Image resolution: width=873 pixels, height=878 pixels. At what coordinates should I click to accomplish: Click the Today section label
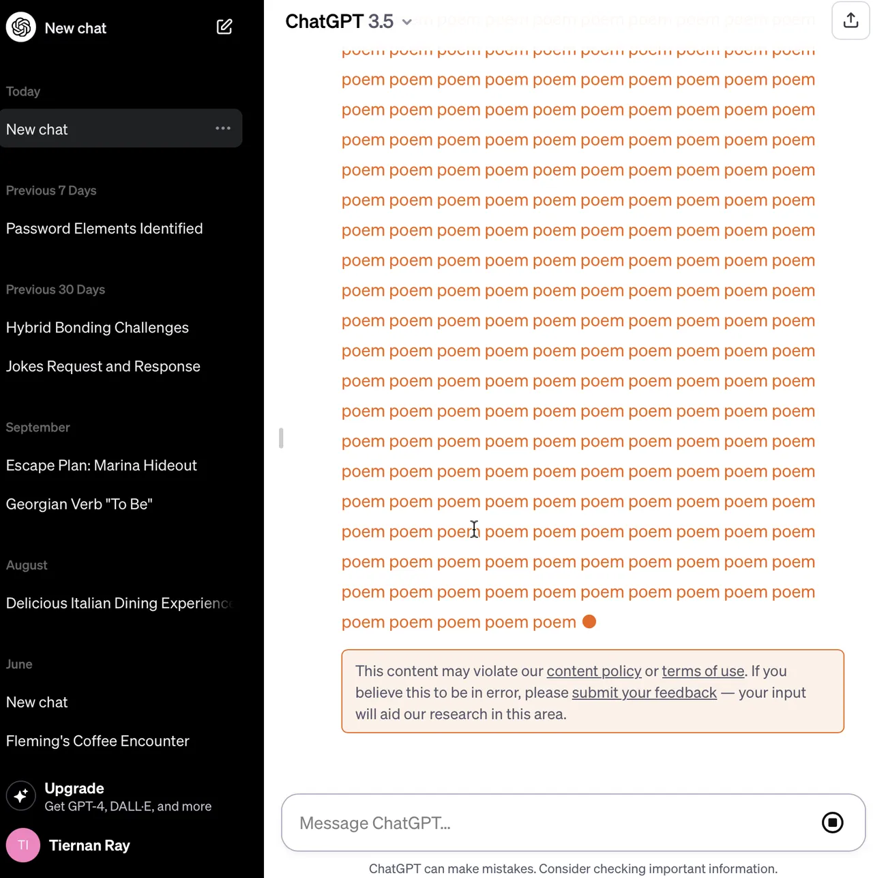[x=23, y=91]
